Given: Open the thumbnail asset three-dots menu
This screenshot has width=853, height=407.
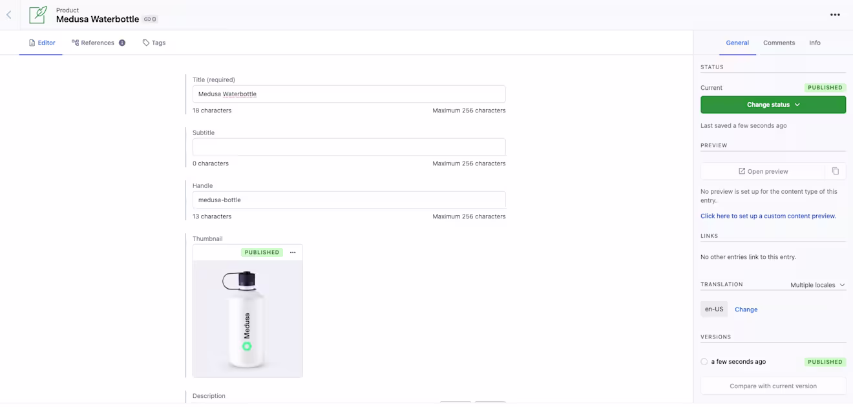Looking at the screenshot, I should pos(293,253).
